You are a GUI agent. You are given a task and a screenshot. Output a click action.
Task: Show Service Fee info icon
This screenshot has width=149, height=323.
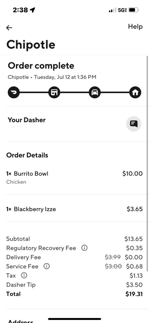[47, 266]
